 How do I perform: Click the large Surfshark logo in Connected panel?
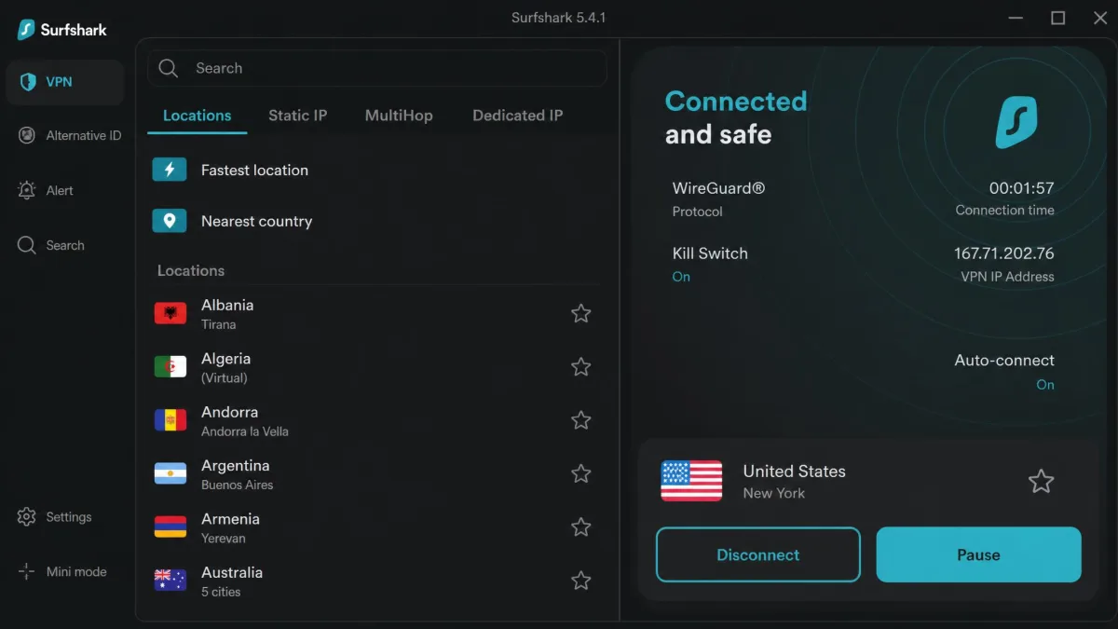click(x=1016, y=123)
